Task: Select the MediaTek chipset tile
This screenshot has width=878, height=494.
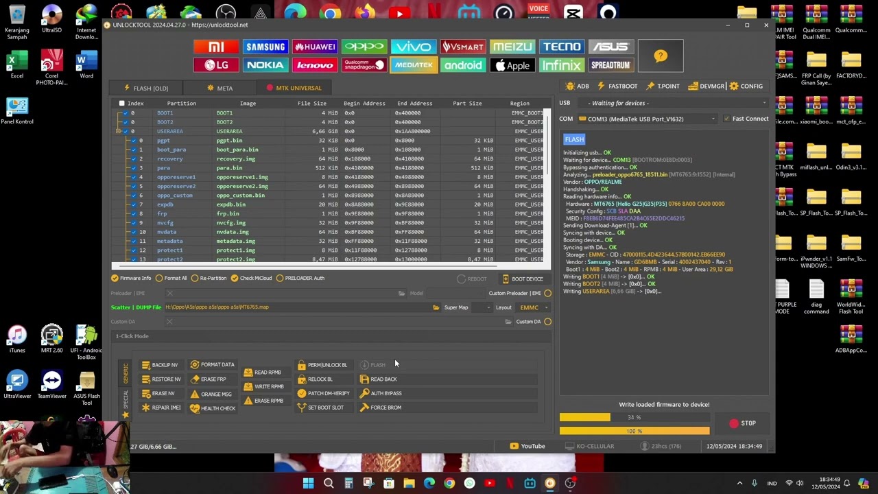Action: tap(414, 65)
